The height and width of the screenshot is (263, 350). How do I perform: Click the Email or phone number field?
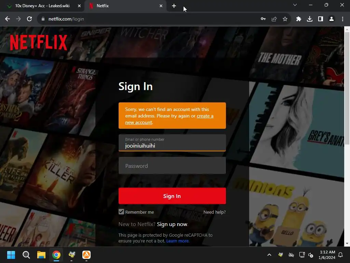click(172, 143)
